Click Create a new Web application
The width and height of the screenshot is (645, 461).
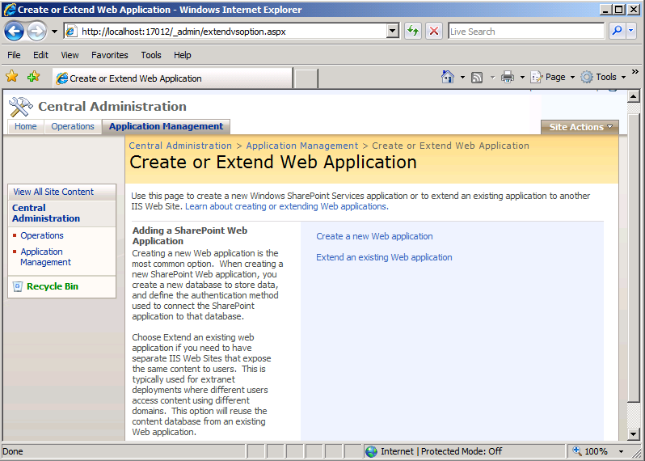[x=374, y=236]
